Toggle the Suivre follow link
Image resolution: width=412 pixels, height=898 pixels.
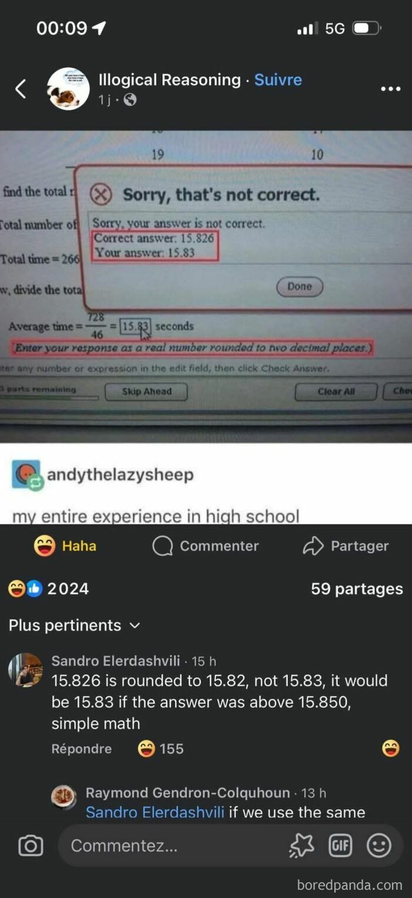click(x=278, y=80)
